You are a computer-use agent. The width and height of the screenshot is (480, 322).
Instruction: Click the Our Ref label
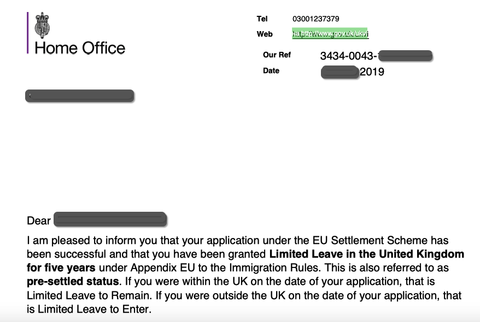pyautogui.click(x=277, y=55)
